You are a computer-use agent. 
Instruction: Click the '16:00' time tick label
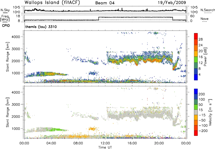tap(132, 143)
